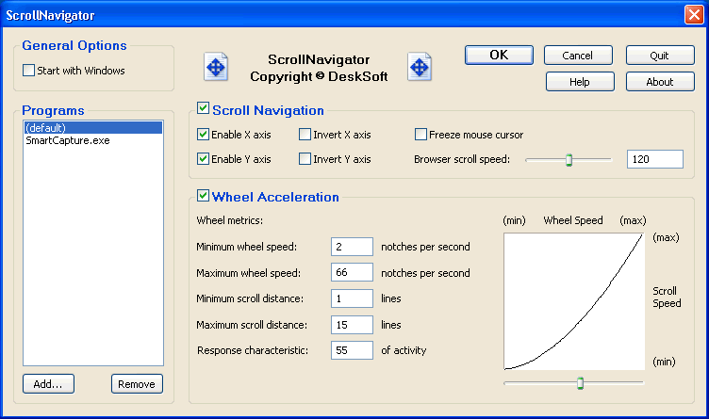709x419 pixels.
Task: Uncheck Enable Y axis
Action: [204, 159]
